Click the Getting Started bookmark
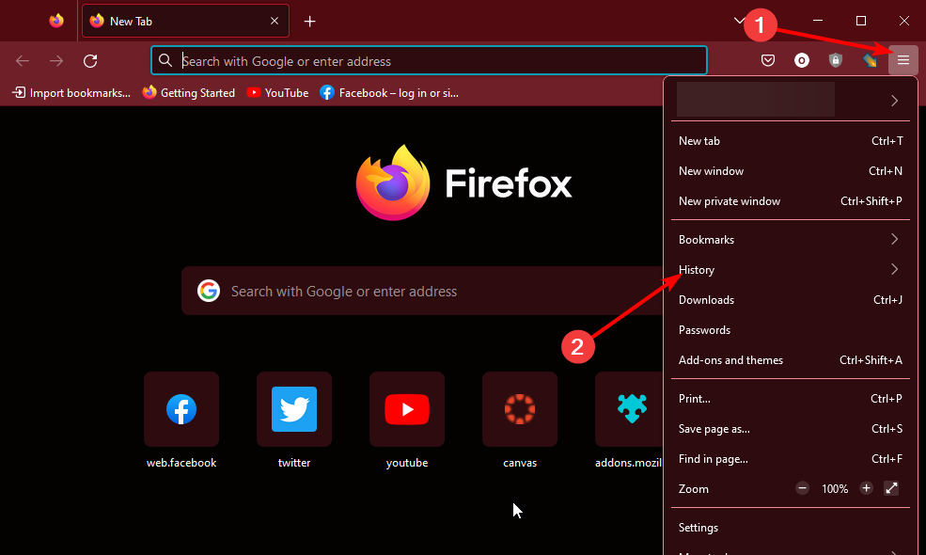926x555 pixels. click(189, 93)
